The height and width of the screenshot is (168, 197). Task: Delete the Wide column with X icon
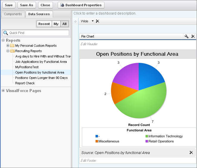point(98,21)
